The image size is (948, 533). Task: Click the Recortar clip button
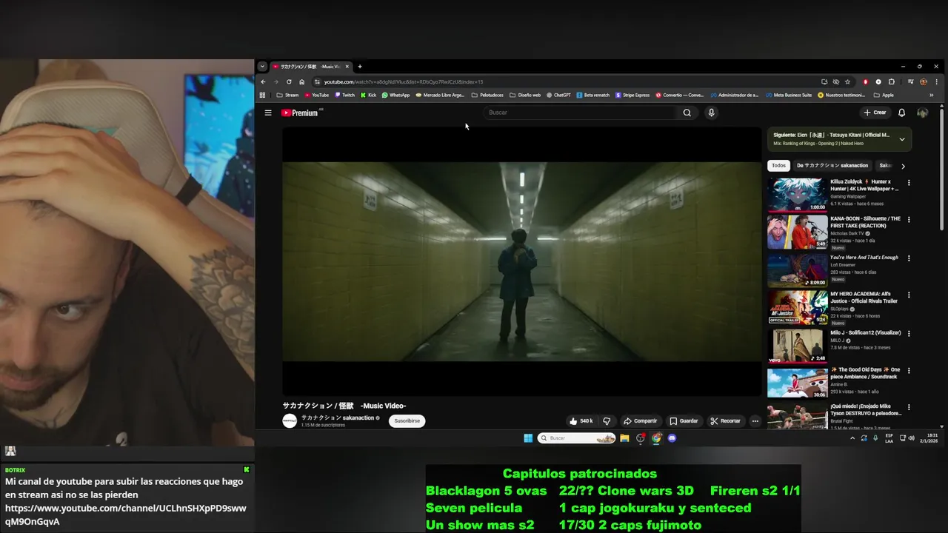pos(725,420)
